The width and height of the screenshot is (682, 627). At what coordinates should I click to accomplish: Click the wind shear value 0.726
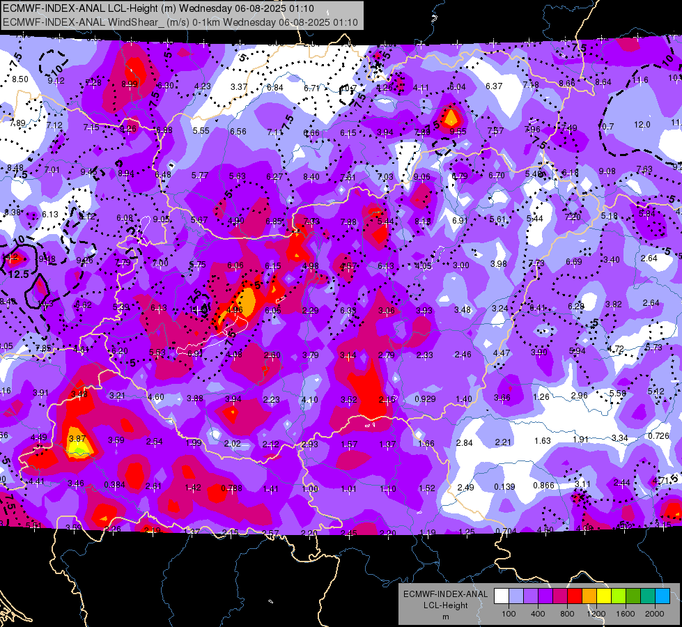click(658, 435)
